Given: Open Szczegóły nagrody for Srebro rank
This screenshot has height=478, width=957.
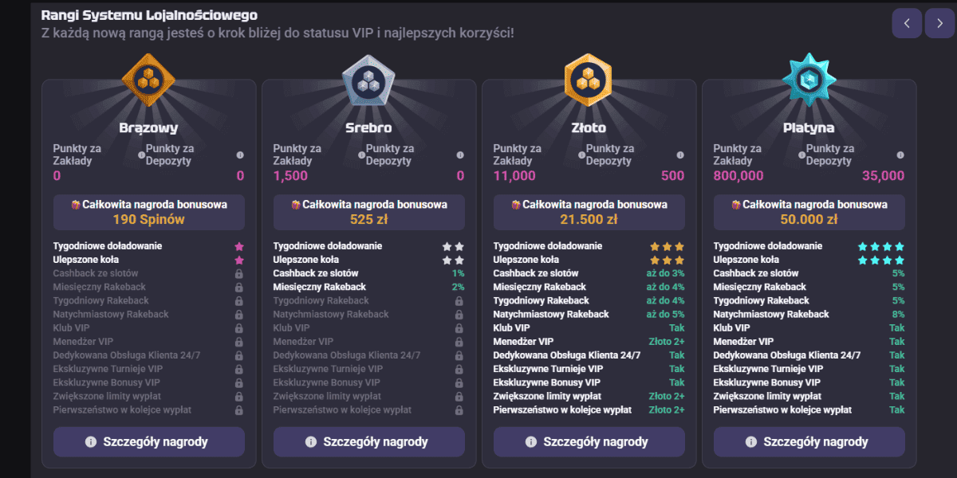Looking at the screenshot, I should (369, 441).
